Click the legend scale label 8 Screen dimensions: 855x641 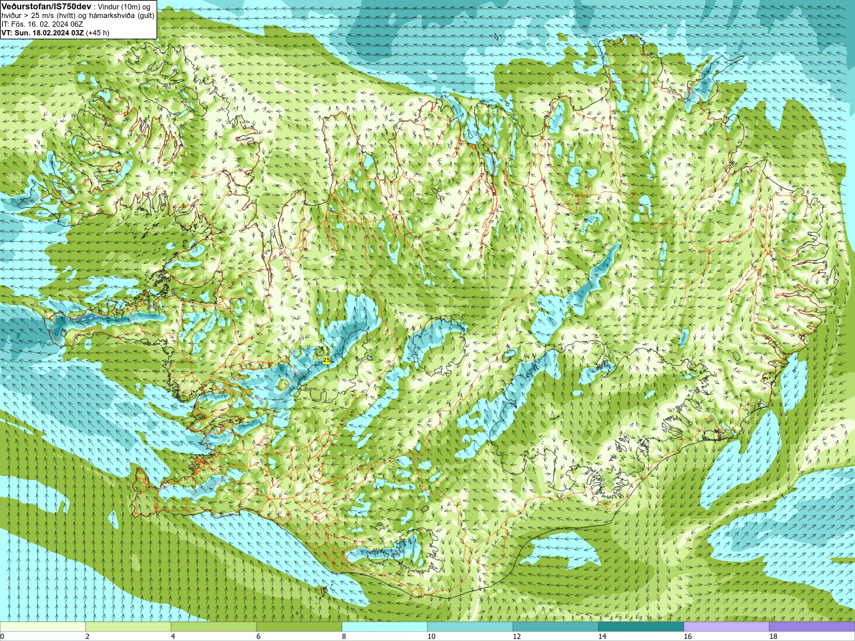tap(344, 636)
